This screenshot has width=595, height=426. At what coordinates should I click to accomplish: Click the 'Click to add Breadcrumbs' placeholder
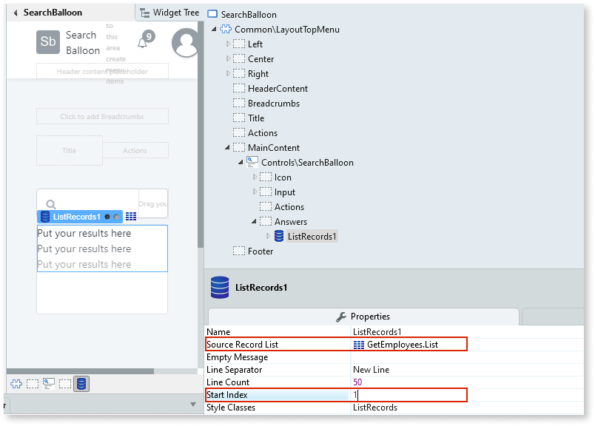coord(102,116)
